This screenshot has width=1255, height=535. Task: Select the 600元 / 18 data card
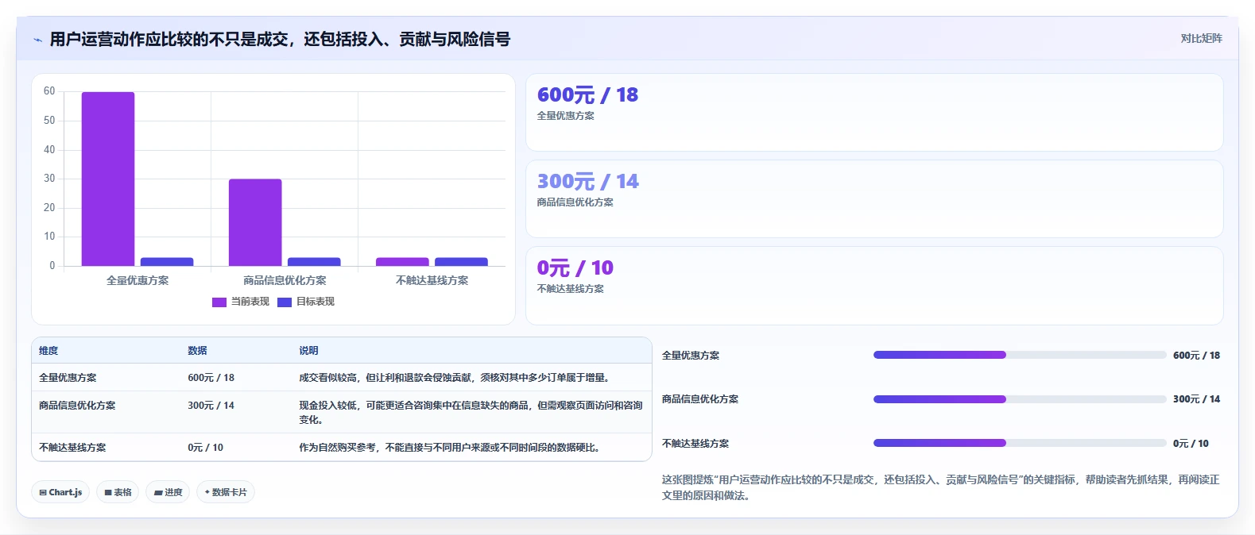(x=874, y=112)
